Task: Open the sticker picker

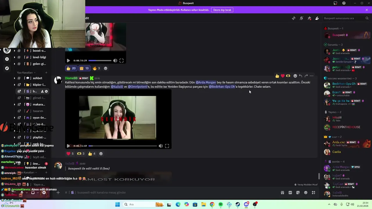Action: (298, 192)
